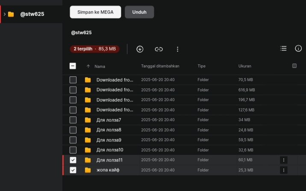Screen dimensions: 306x191
Task: Click the 25,3 MB size cell
Action: click(246, 170)
